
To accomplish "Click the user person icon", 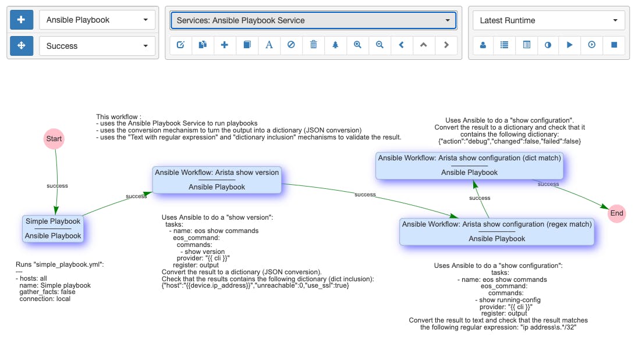I will click(x=483, y=45).
